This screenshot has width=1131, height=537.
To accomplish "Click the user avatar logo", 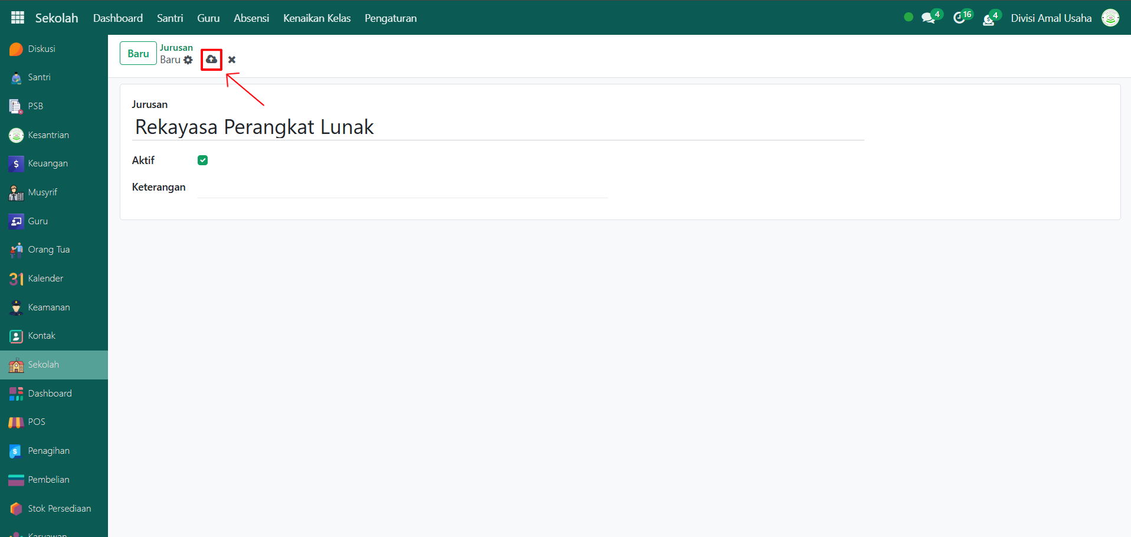I will coord(1110,18).
